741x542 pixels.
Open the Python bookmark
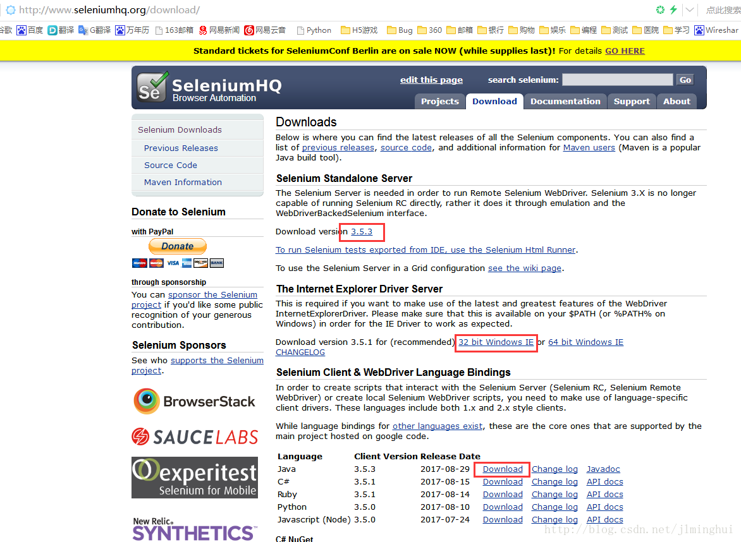314,30
